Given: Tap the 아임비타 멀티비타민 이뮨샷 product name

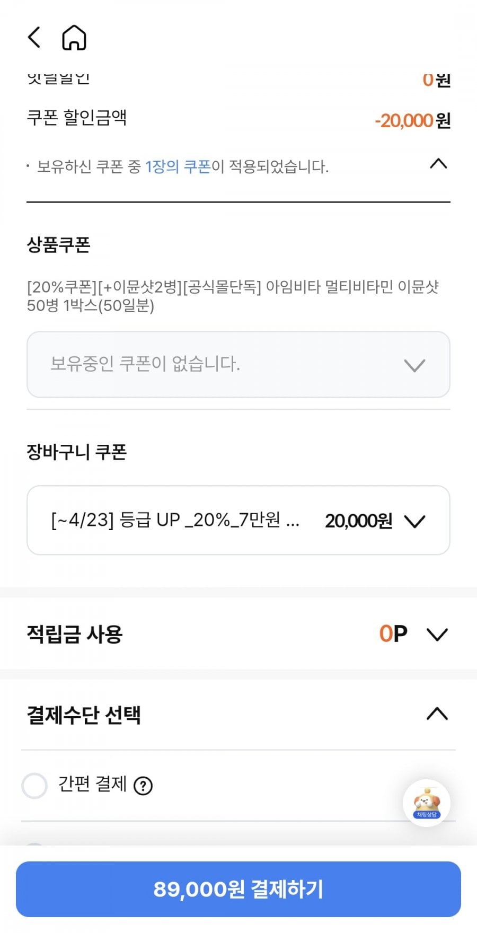Looking at the screenshot, I should pos(233,296).
